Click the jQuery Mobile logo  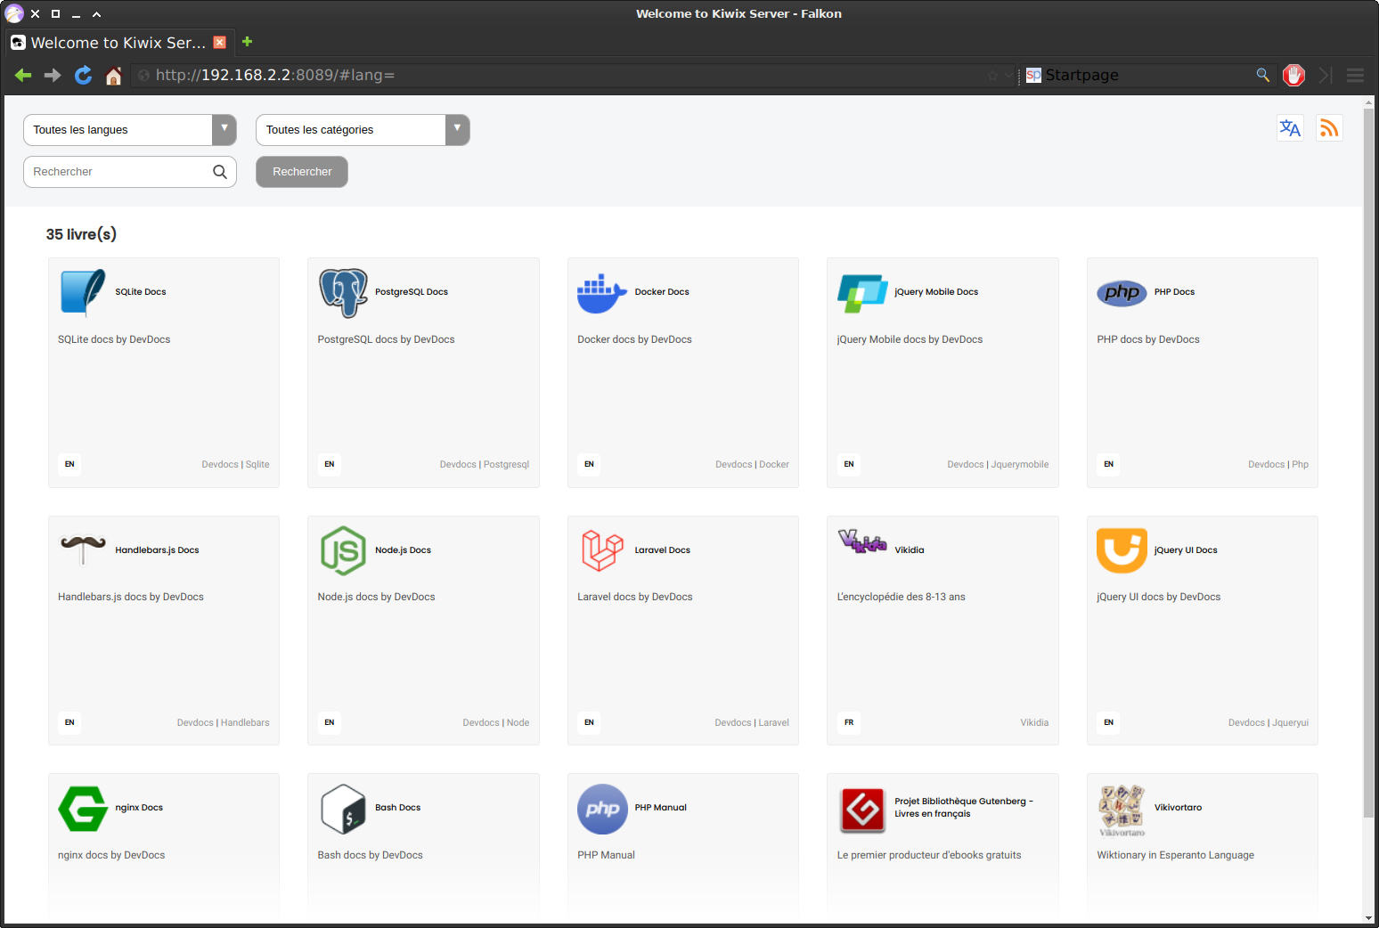tap(862, 293)
